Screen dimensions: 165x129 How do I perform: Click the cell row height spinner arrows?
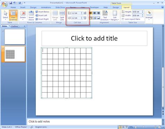pyautogui.click(x=82, y=13)
